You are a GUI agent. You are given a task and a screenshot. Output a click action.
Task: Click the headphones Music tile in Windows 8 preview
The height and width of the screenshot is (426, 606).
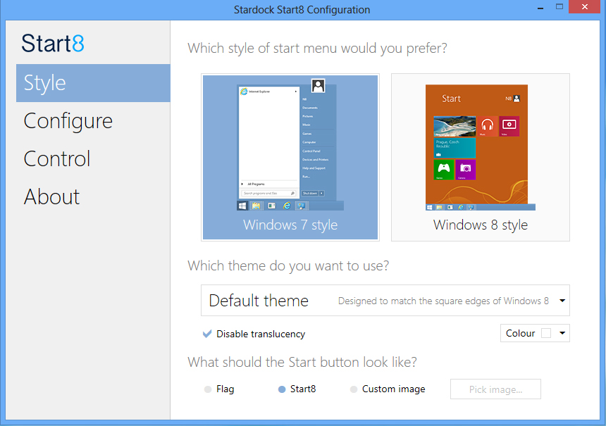coord(488,126)
